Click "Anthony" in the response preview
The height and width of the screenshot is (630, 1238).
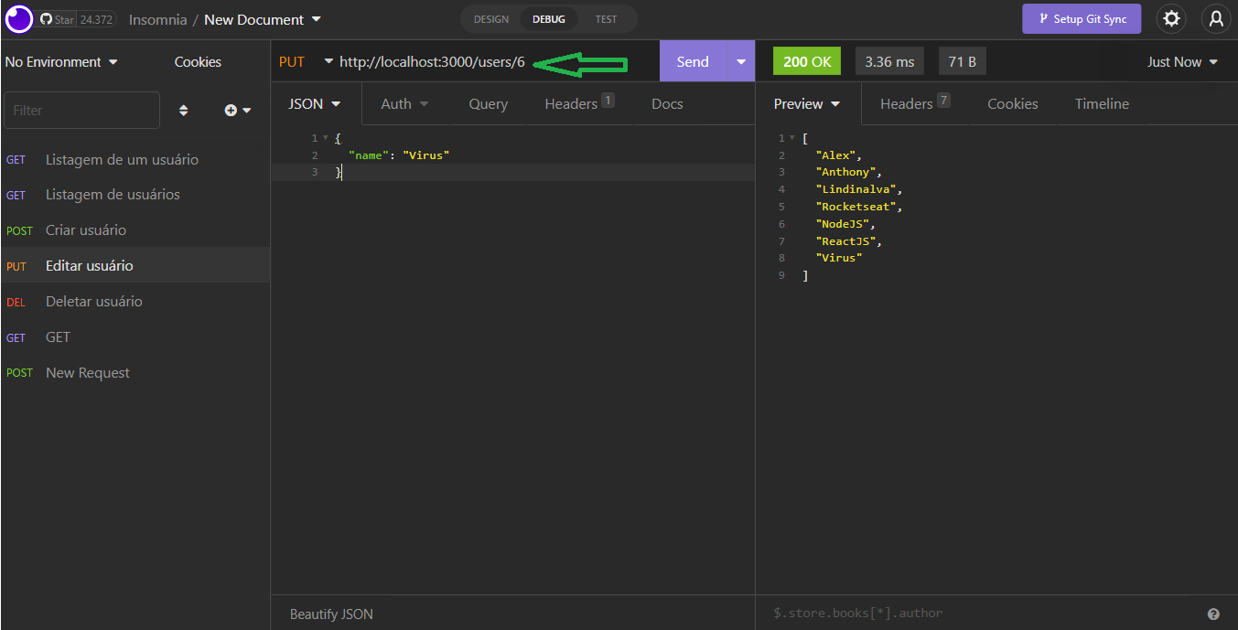(845, 173)
